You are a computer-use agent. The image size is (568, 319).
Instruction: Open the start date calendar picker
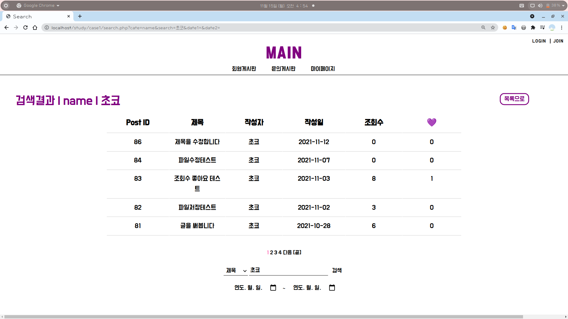273,287
